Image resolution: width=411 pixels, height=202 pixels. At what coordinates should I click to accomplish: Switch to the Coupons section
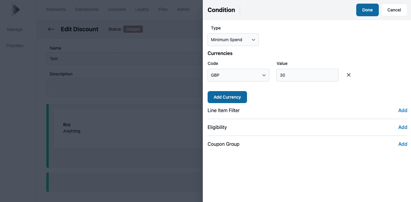click(x=117, y=9)
